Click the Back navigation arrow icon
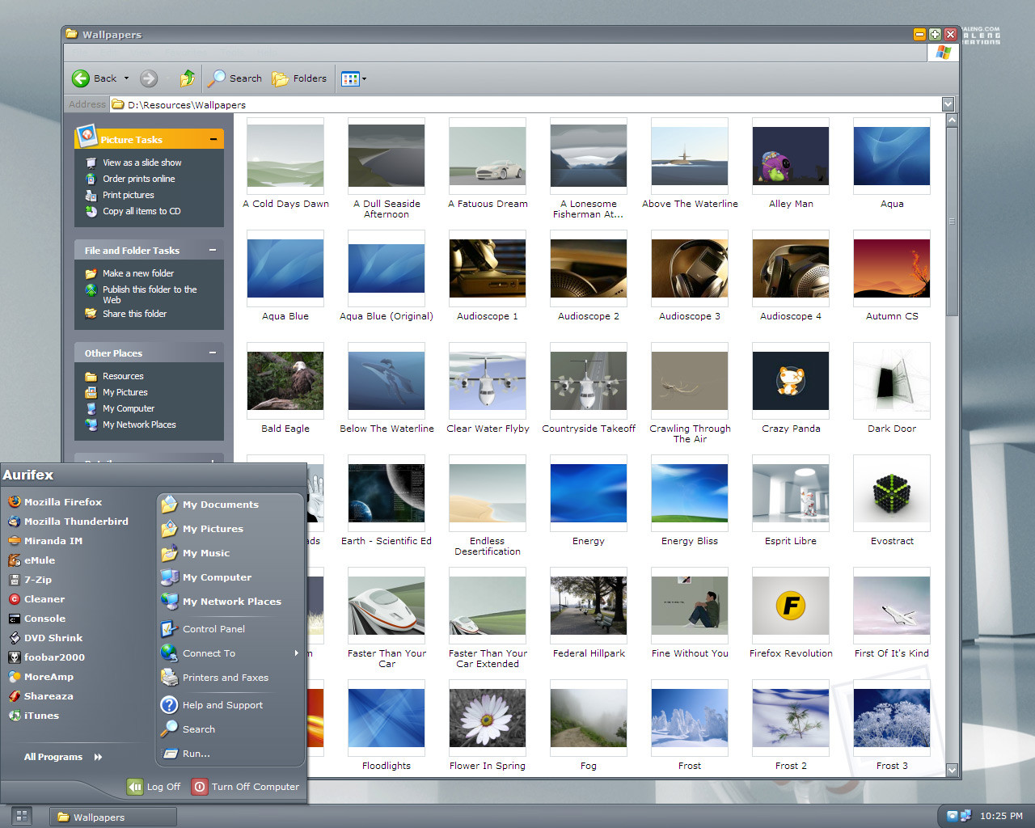 click(x=81, y=78)
